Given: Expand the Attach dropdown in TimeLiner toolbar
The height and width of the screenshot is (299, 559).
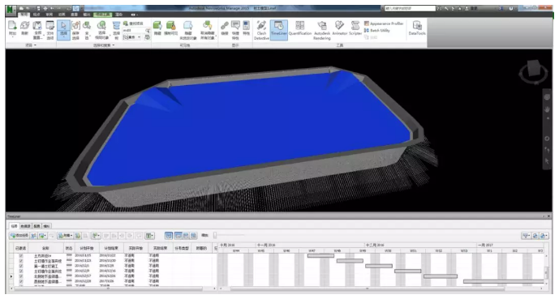Looking at the screenshot, I should tap(65, 236).
